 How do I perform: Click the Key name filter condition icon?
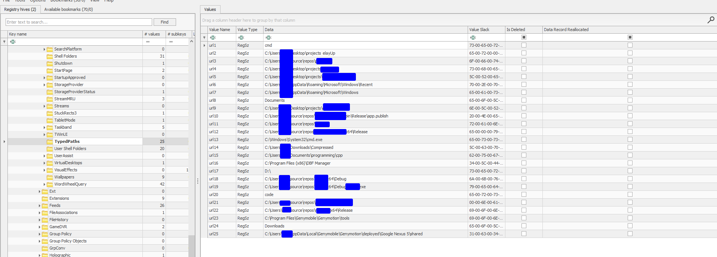tap(13, 42)
